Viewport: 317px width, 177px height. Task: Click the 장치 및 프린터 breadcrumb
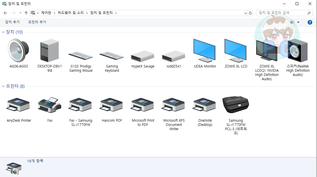[x=101, y=13]
